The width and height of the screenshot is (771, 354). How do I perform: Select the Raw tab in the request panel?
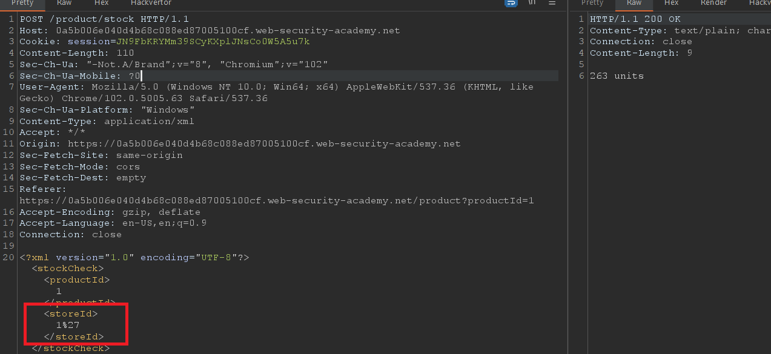(64, 3)
